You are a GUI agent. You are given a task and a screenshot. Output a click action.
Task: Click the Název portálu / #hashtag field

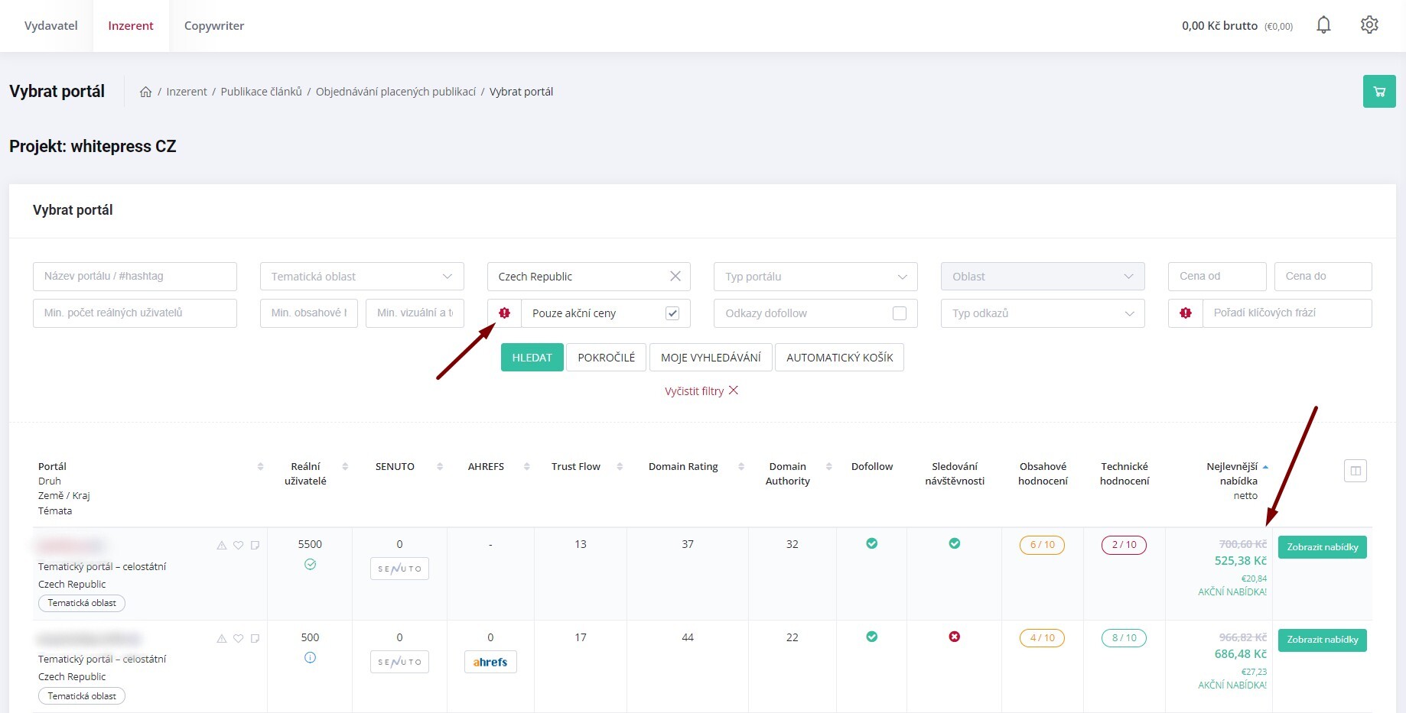point(135,277)
